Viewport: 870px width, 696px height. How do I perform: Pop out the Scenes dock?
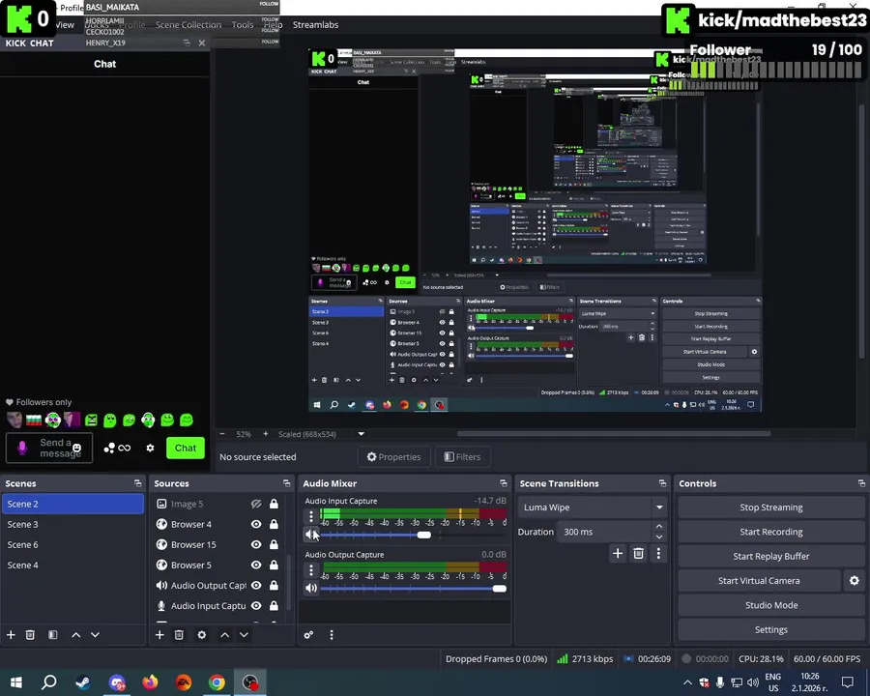point(137,483)
